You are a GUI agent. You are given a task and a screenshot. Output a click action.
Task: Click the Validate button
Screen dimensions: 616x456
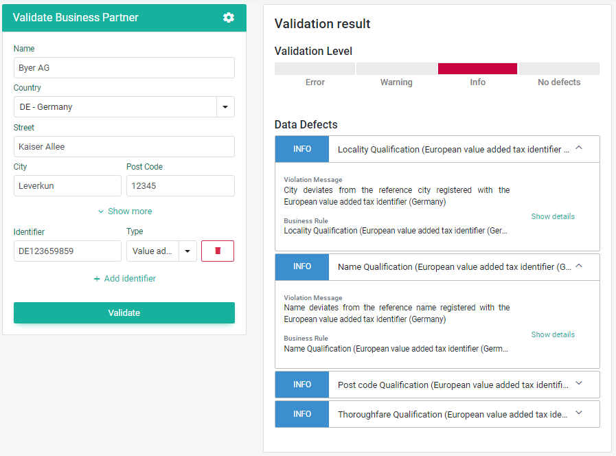pyautogui.click(x=124, y=312)
